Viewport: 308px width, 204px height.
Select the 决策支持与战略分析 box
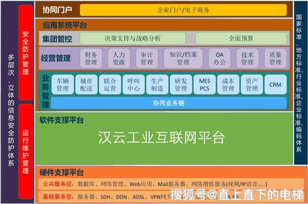click(133, 38)
